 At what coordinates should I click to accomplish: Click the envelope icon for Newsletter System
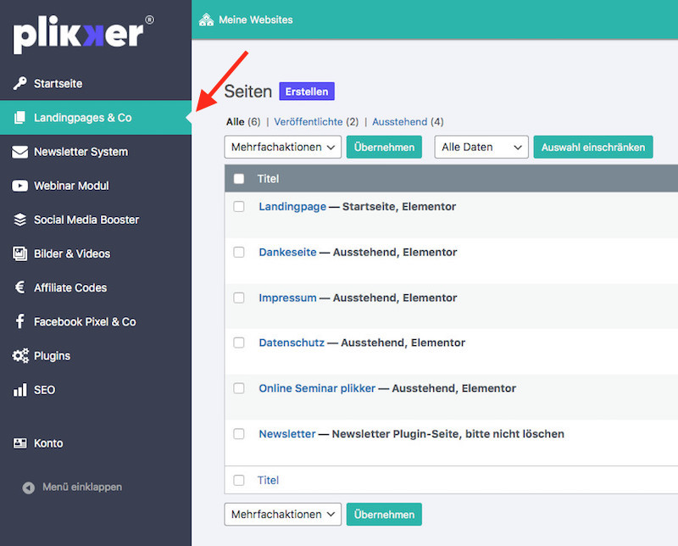[x=19, y=152]
